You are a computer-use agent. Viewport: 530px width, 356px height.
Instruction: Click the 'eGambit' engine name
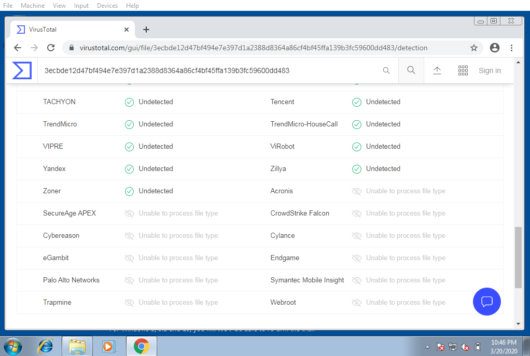click(56, 258)
